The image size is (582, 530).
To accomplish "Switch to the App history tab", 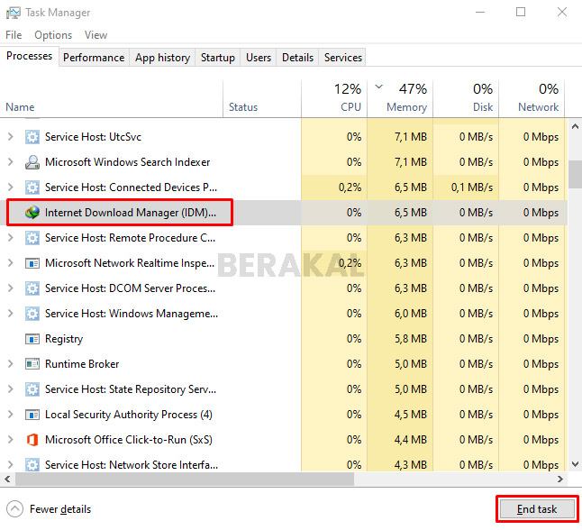I will (x=162, y=58).
